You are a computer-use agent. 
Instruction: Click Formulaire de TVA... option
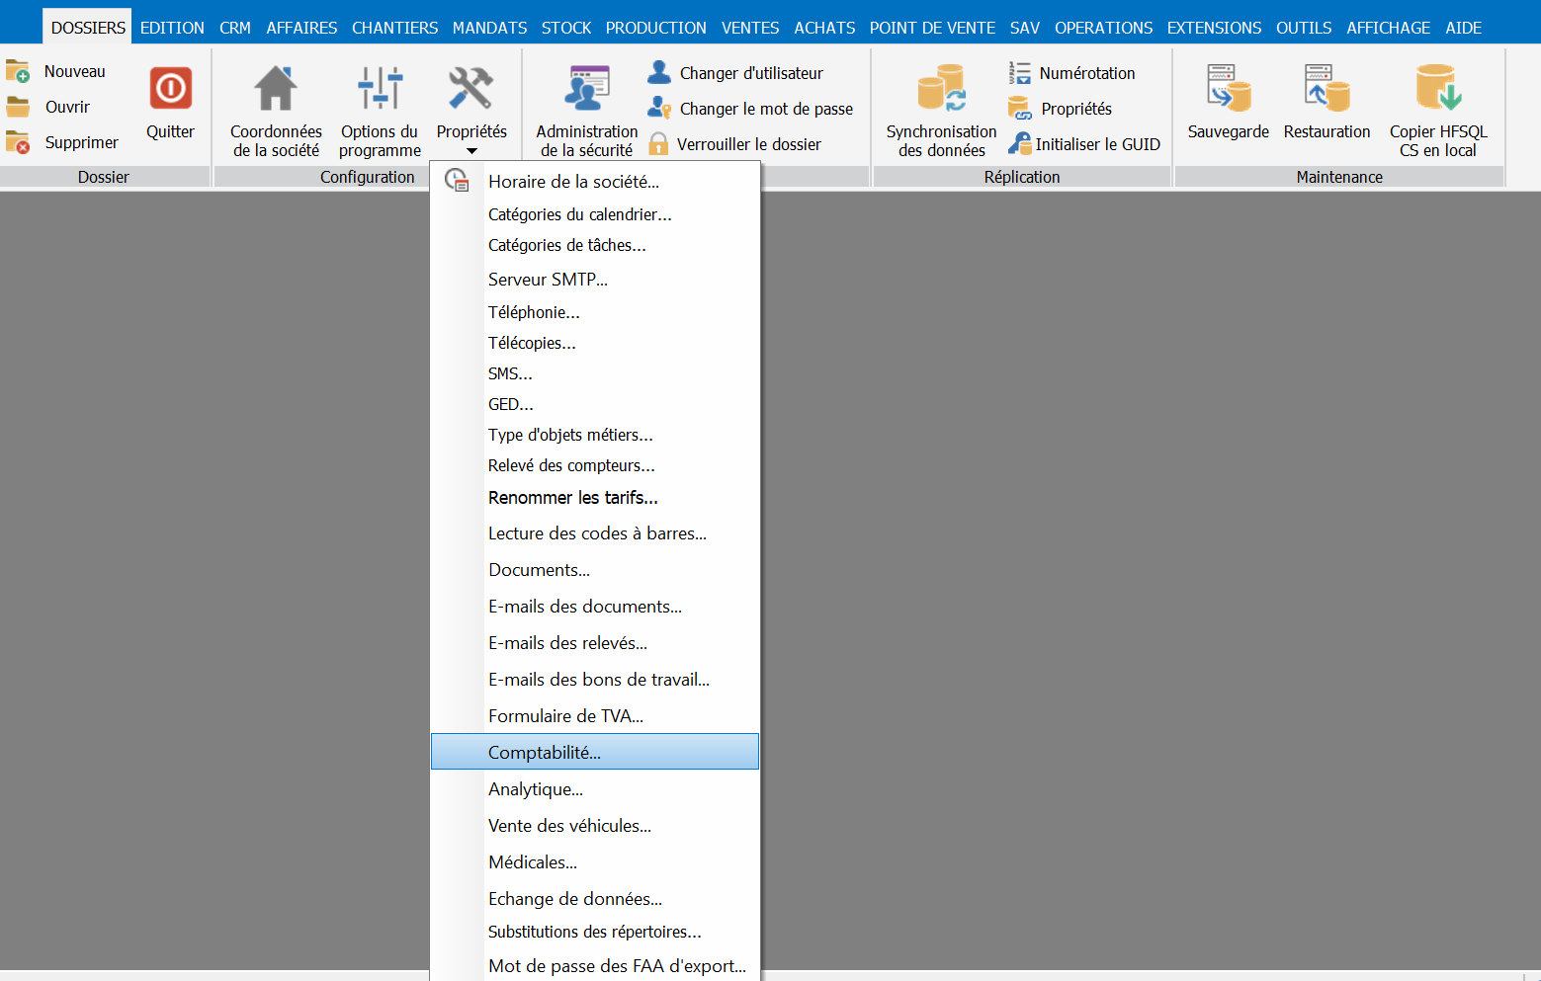coord(565,716)
